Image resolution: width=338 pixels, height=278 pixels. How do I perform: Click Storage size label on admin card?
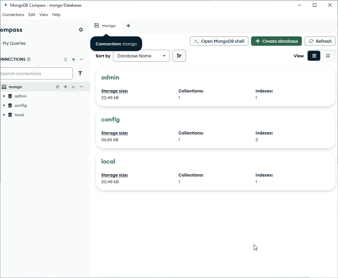(x=115, y=91)
